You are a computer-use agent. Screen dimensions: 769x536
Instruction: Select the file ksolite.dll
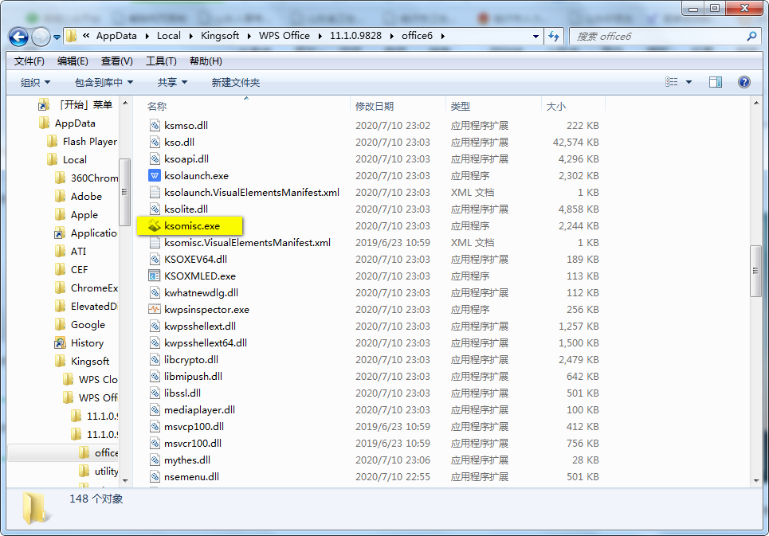pos(186,209)
